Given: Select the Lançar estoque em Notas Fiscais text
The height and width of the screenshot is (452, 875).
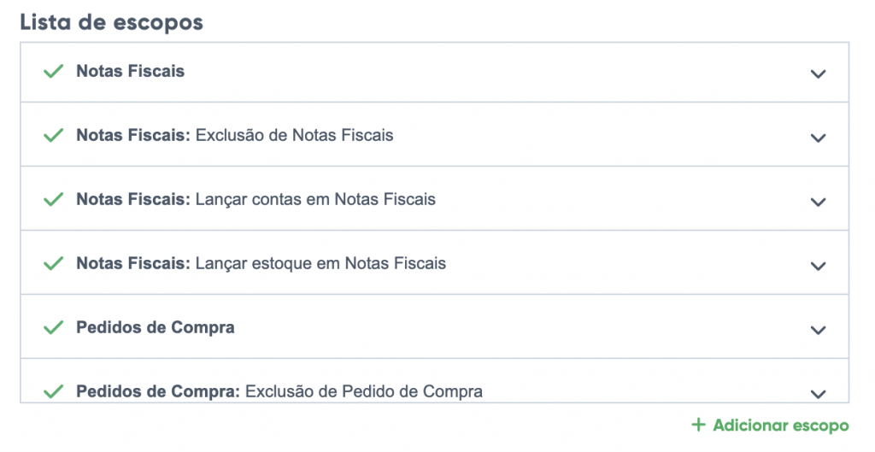Looking at the screenshot, I should (320, 263).
